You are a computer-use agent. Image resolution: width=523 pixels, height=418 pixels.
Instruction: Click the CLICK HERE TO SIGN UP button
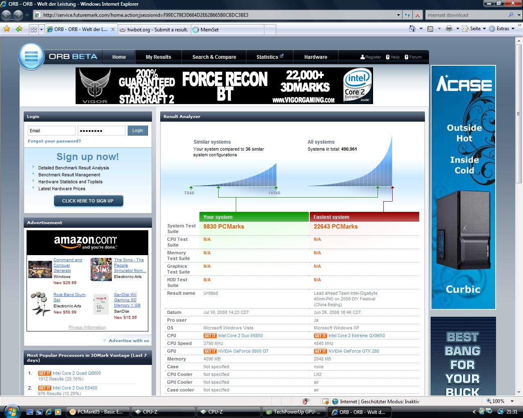(88, 201)
